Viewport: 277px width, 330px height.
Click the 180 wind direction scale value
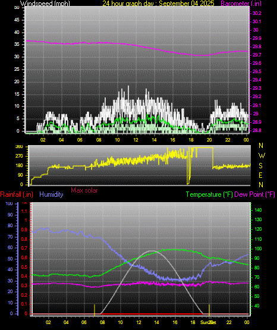(x=19, y=166)
